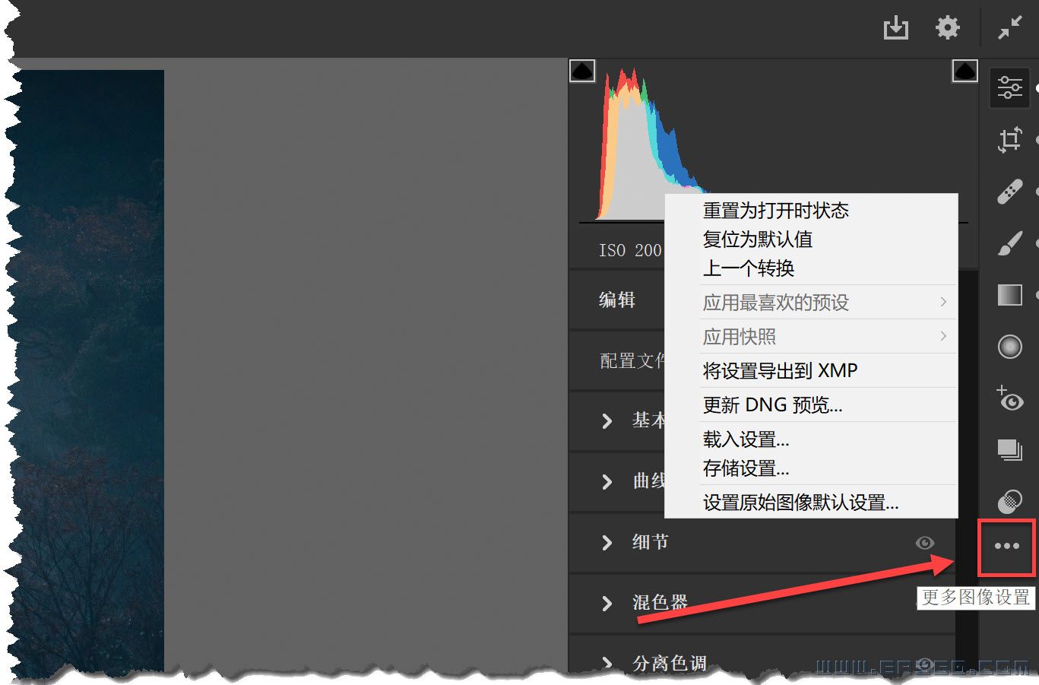Choose 将设置导出到 XMP menu item
This screenshot has height=685, width=1039.
click(780, 371)
